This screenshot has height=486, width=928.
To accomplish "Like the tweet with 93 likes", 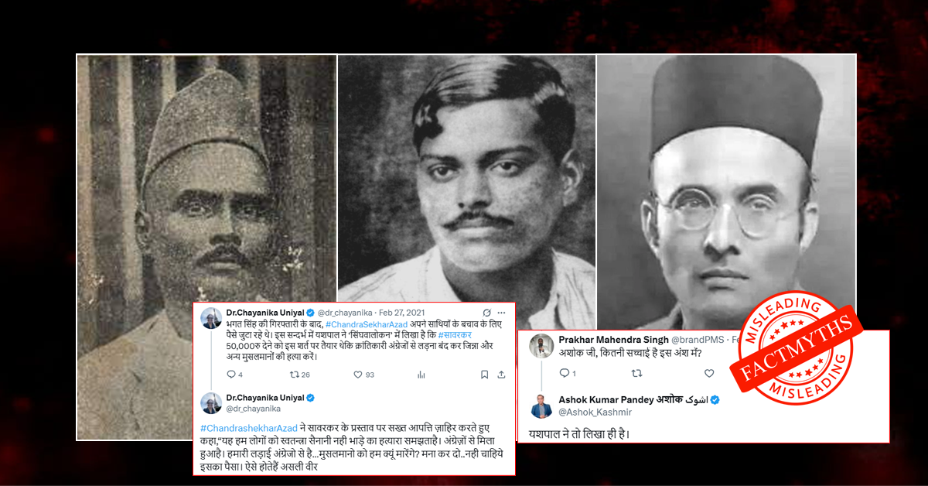I will (x=358, y=375).
